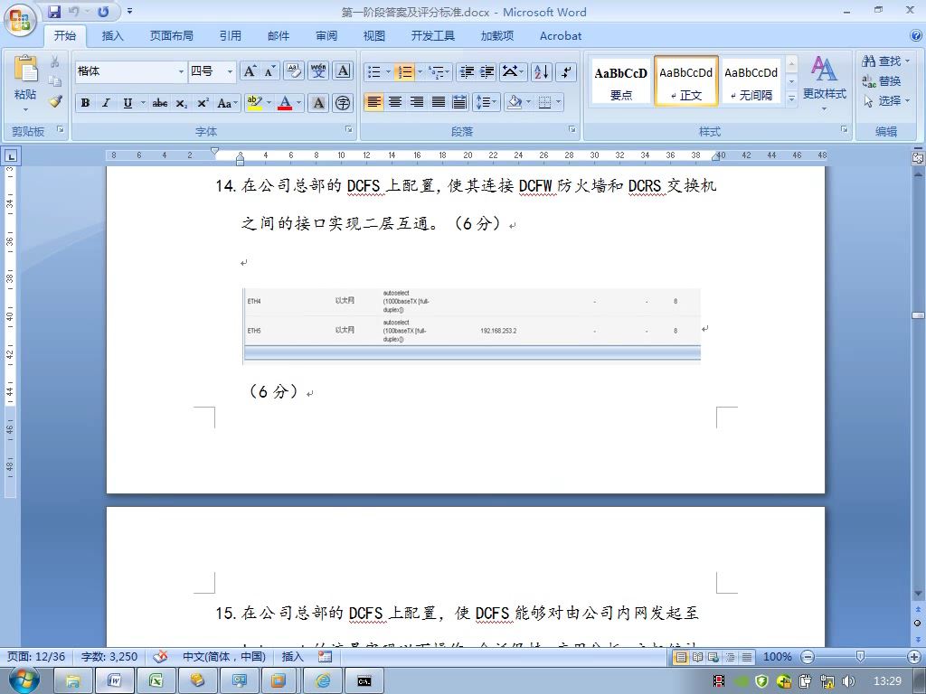Toggle Superscript formatting
The image size is (926, 694).
pyautogui.click(x=203, y=103)
